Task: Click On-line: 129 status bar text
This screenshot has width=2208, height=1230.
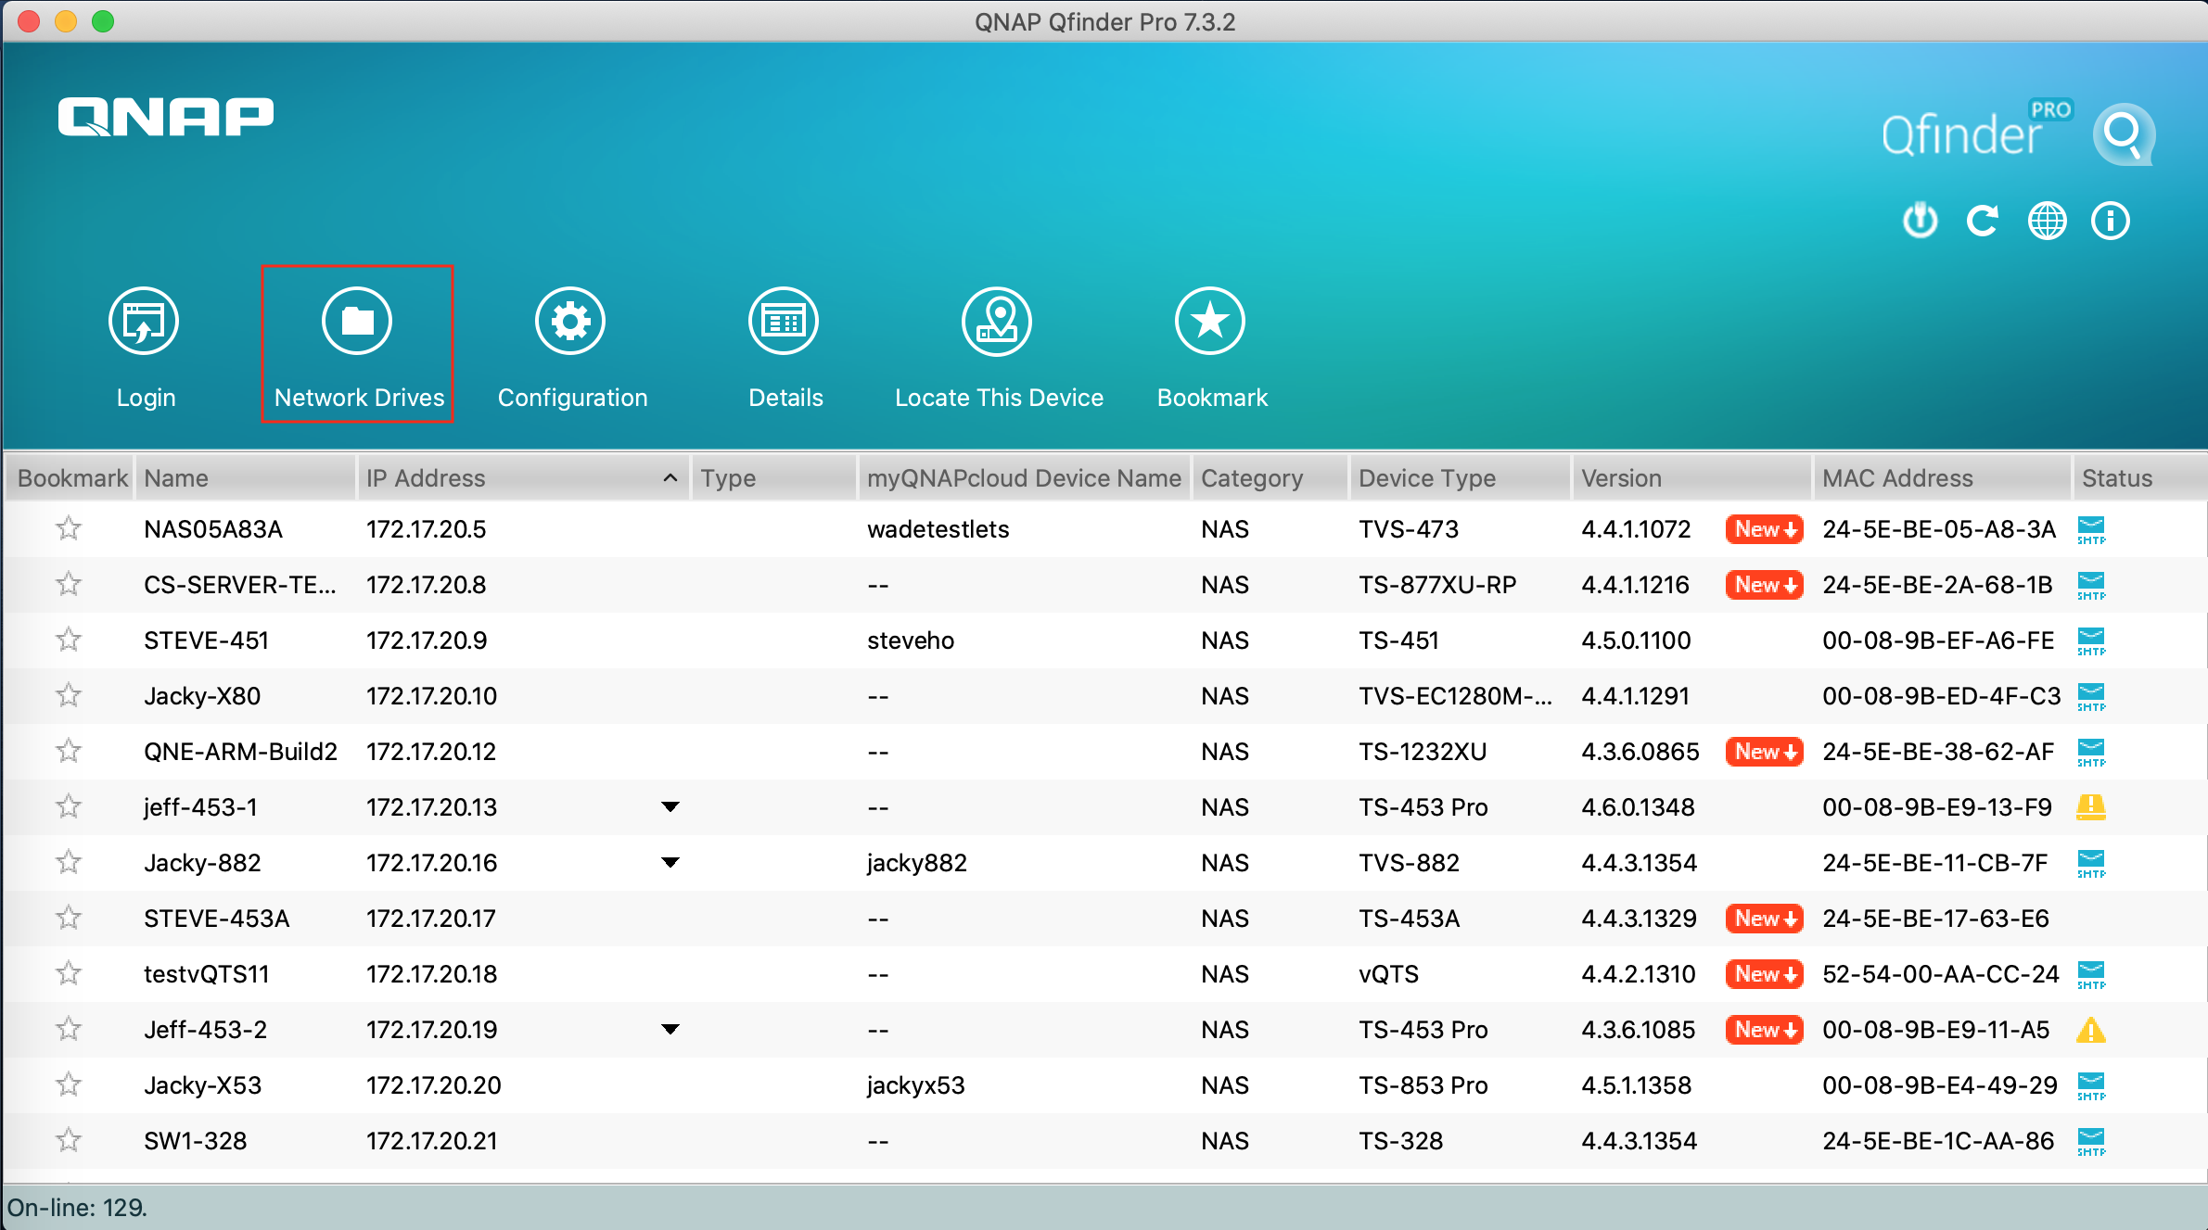Action: [x=77, y=1208]
